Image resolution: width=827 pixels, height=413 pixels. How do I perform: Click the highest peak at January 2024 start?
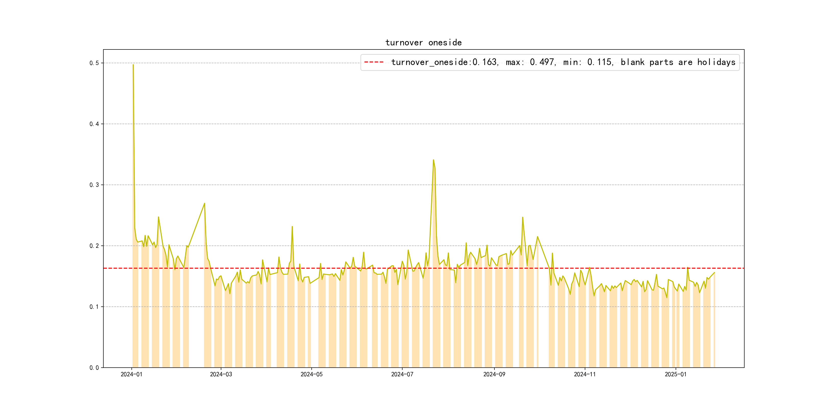(x=133, y=65)
